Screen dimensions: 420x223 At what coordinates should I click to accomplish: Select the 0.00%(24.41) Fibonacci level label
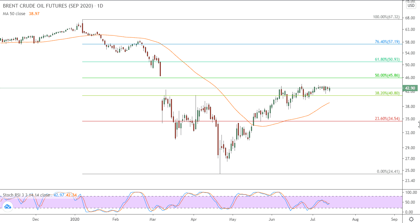[388, 172]
